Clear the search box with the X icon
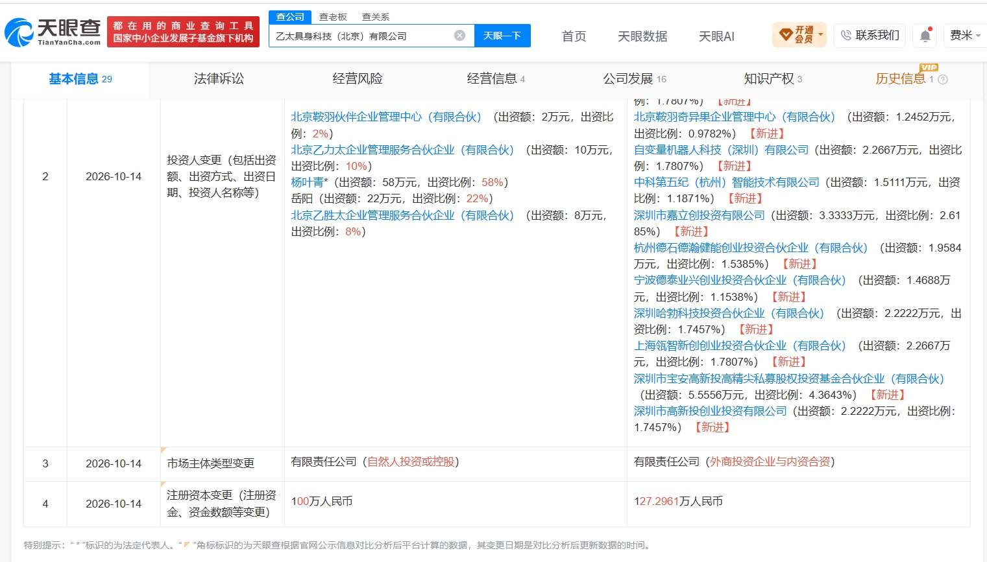This screenshot has height=562, width=987. [459, 36]
